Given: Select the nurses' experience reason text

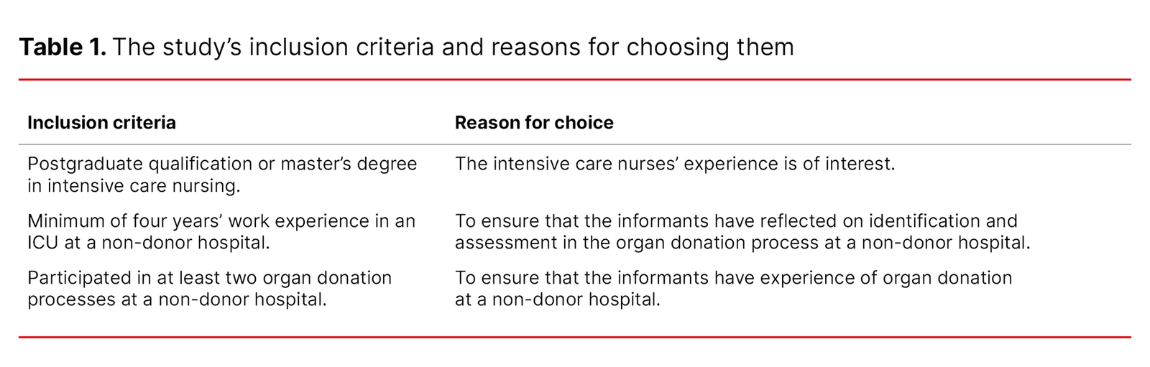Looking at the screenshot, I should click(x=675, y=164).
